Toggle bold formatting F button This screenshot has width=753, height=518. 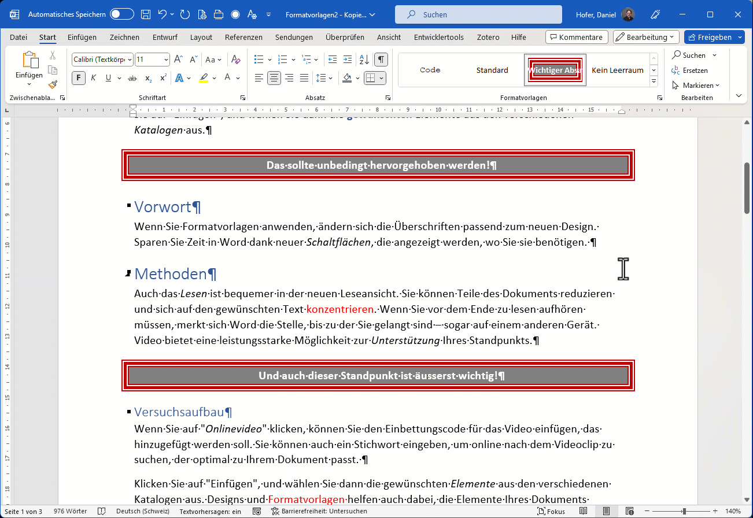coord(79,77)
